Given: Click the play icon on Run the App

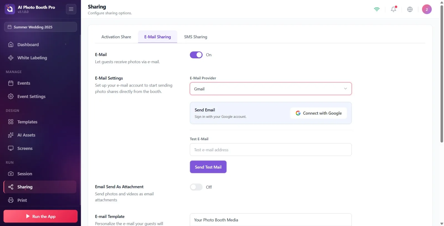Looking at the screenshot, I should point(28,216).
